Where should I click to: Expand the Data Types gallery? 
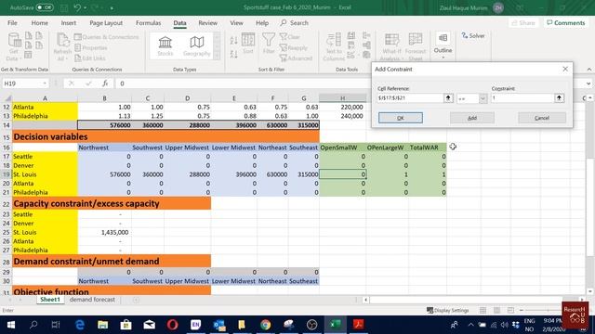[x=217, y=56]
